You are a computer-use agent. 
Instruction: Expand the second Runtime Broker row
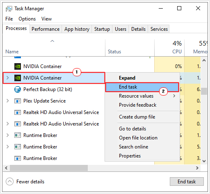8,147
